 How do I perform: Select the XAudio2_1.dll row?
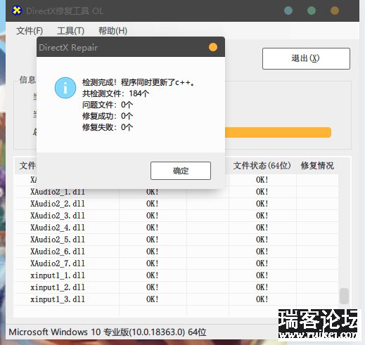coord(177,192)
